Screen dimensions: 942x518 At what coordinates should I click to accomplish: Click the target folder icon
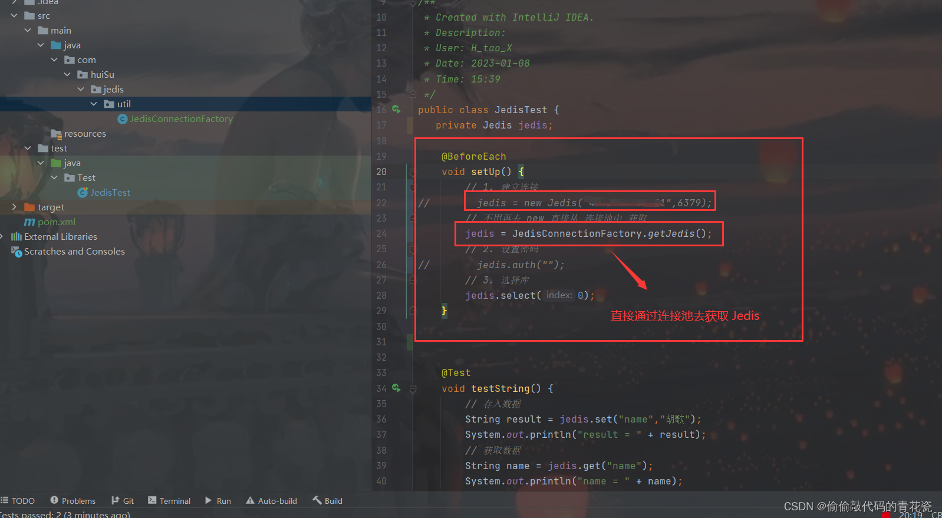[x=29, y=207]
